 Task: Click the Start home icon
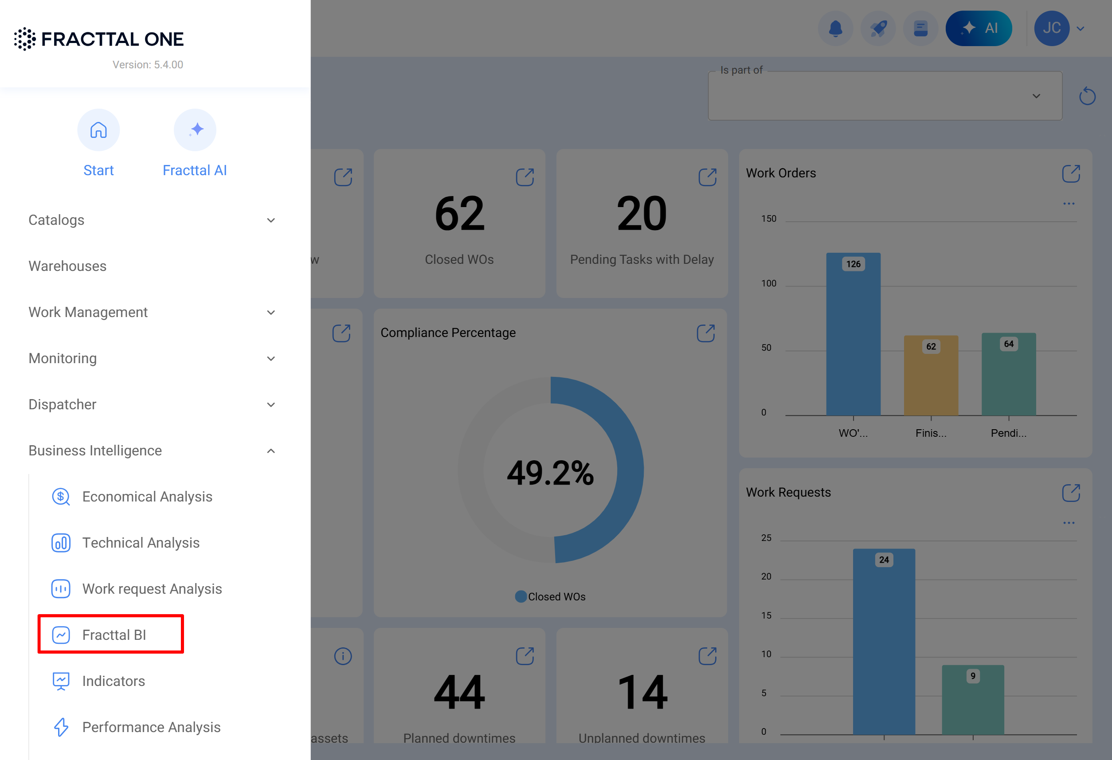98,130
